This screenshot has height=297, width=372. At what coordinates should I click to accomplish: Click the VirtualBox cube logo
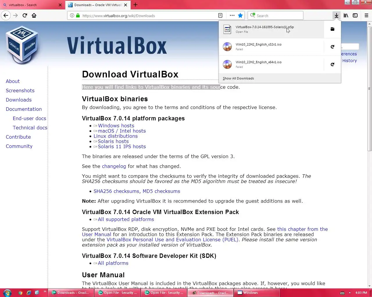click(x=22, y=45)
